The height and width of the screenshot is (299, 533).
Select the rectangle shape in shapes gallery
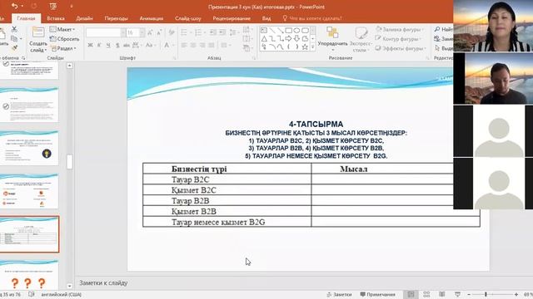click(x=289, y=31)
